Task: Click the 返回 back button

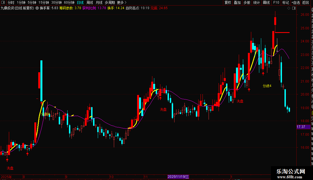Action: pos(306,2)
